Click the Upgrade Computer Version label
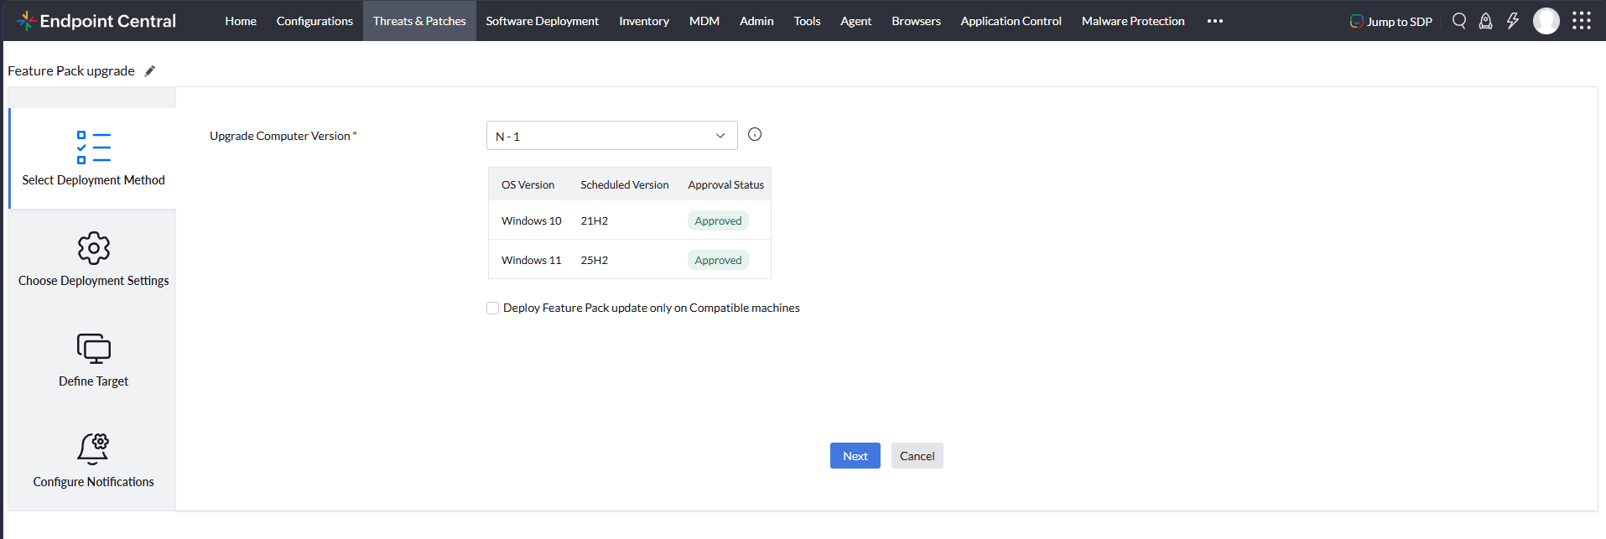Image resolution: width=1606 pixels, height=539 pixels. coord(280,136)
